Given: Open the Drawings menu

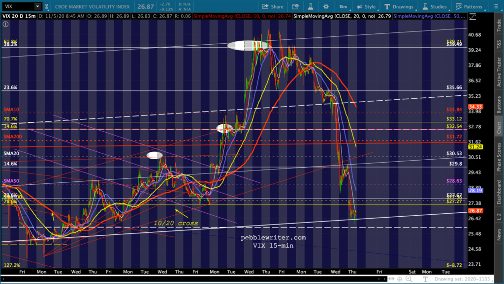Looking at the screenshot, I should [x=399, y=6].
